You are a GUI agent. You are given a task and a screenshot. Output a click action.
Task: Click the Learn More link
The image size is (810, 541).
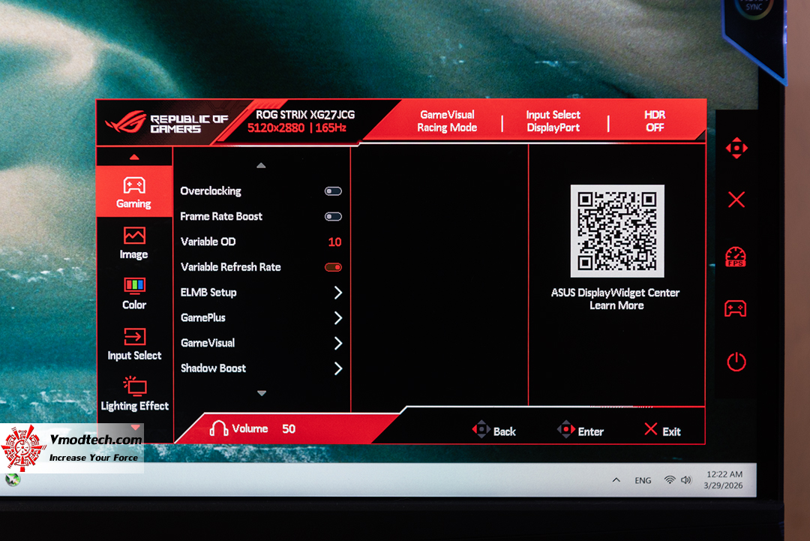[616, 305]
